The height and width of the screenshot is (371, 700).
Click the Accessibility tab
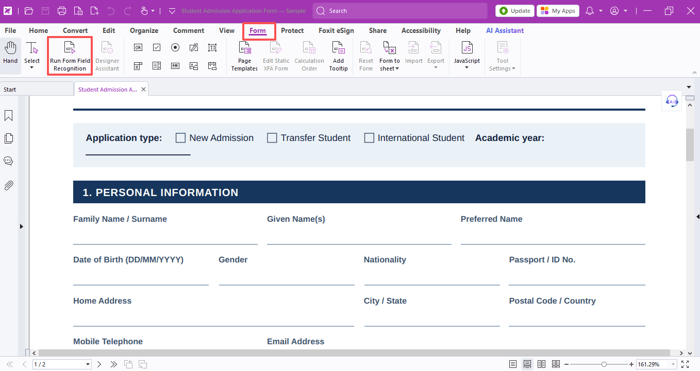[421, 30]
